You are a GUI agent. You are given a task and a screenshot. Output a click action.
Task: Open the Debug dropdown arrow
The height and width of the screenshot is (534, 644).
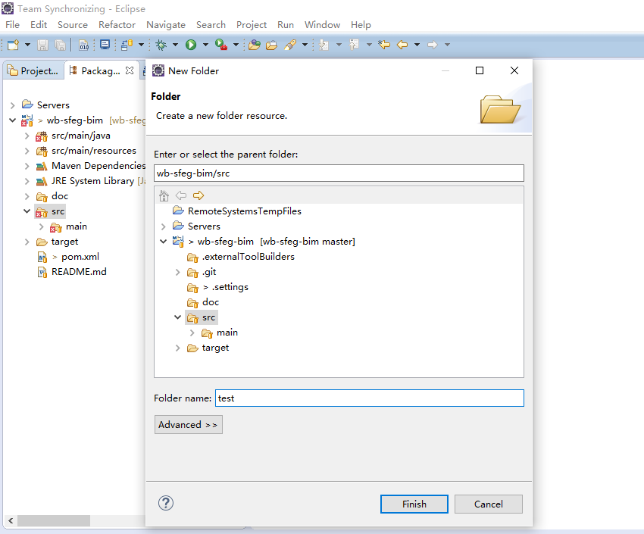click(175, 45)
